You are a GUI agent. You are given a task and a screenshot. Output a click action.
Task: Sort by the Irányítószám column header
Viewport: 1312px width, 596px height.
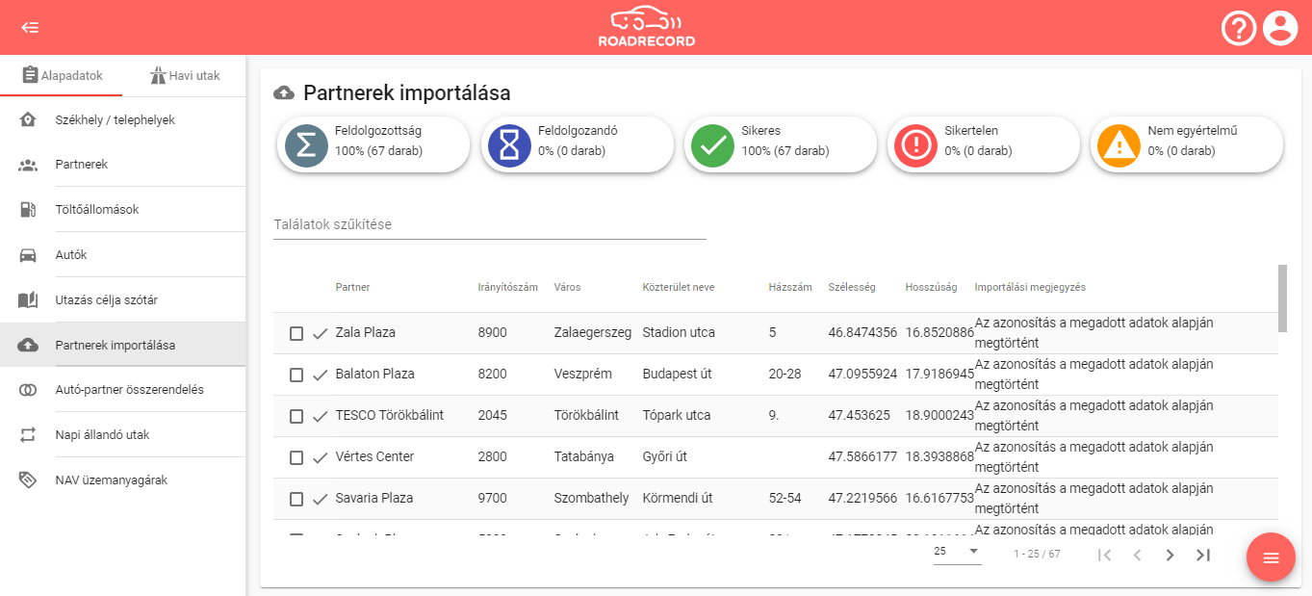(x=507, y=287)
